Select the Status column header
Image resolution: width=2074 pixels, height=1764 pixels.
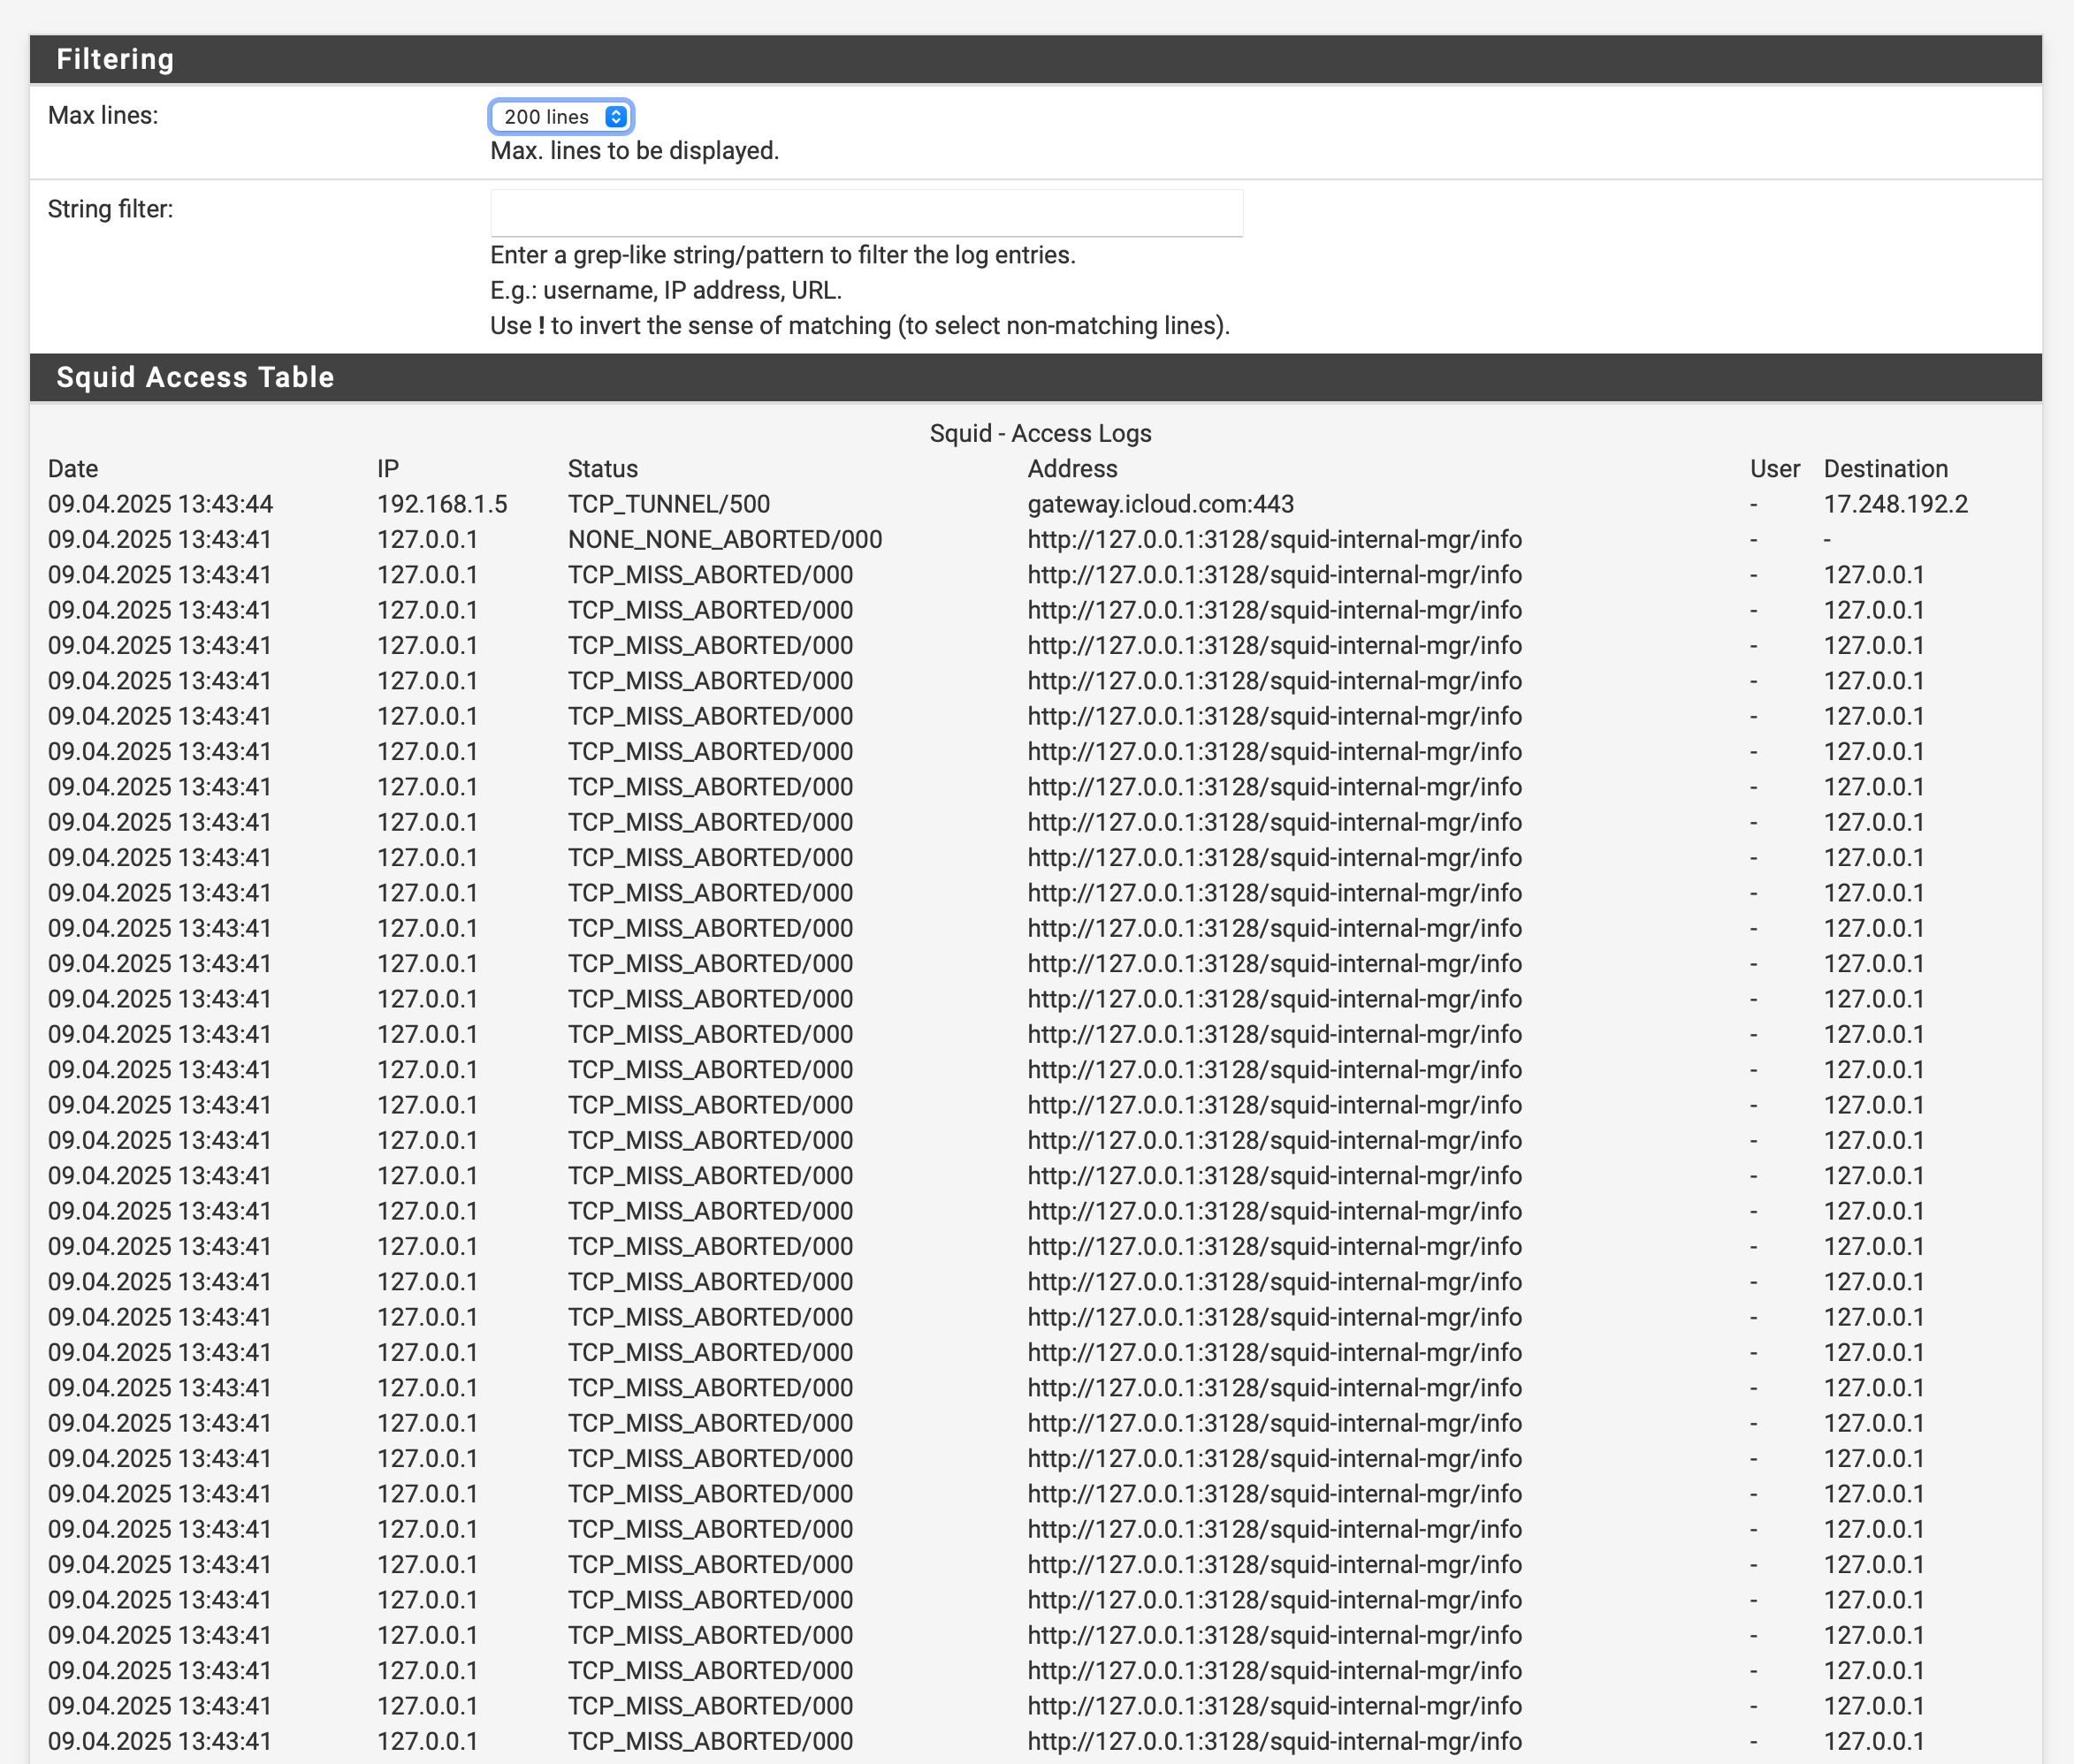[x=602, y=469]
